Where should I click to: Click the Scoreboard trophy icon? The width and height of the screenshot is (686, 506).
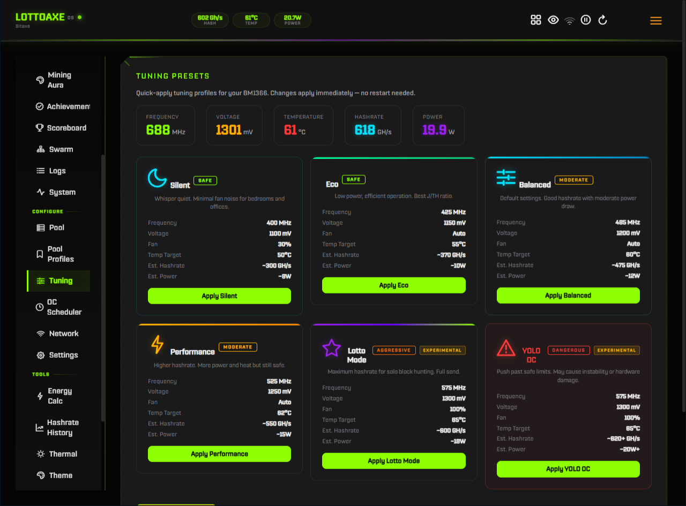pos(40,128)
